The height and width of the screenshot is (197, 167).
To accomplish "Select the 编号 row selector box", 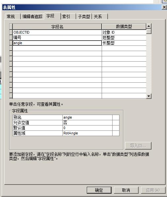I will (11, 38).
